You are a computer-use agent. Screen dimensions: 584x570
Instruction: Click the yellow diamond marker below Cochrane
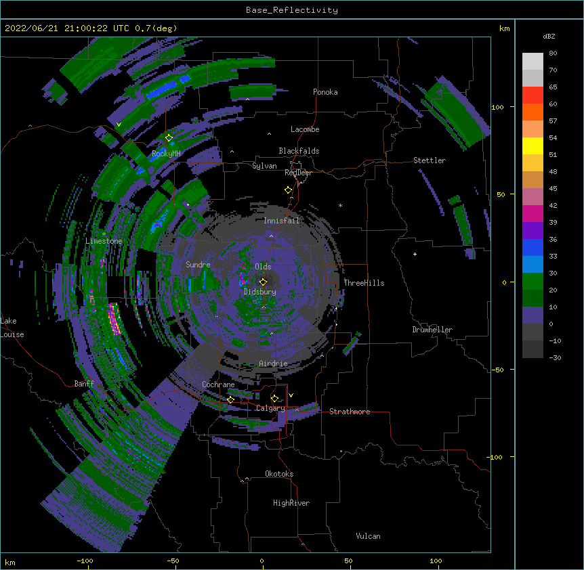(230, 399)
